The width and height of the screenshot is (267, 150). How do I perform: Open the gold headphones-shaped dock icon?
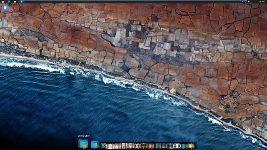tap(144, 146)
